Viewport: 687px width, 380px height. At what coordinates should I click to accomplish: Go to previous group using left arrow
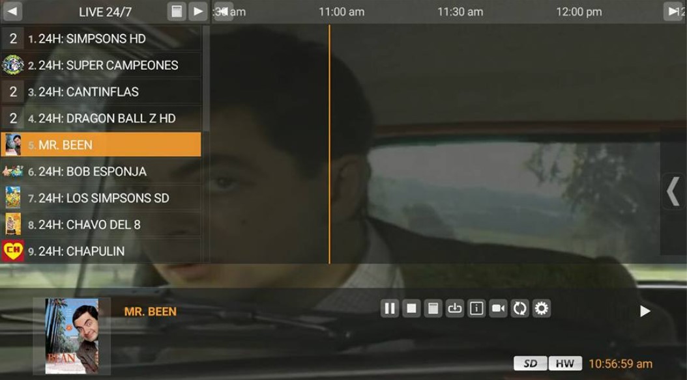12,11
